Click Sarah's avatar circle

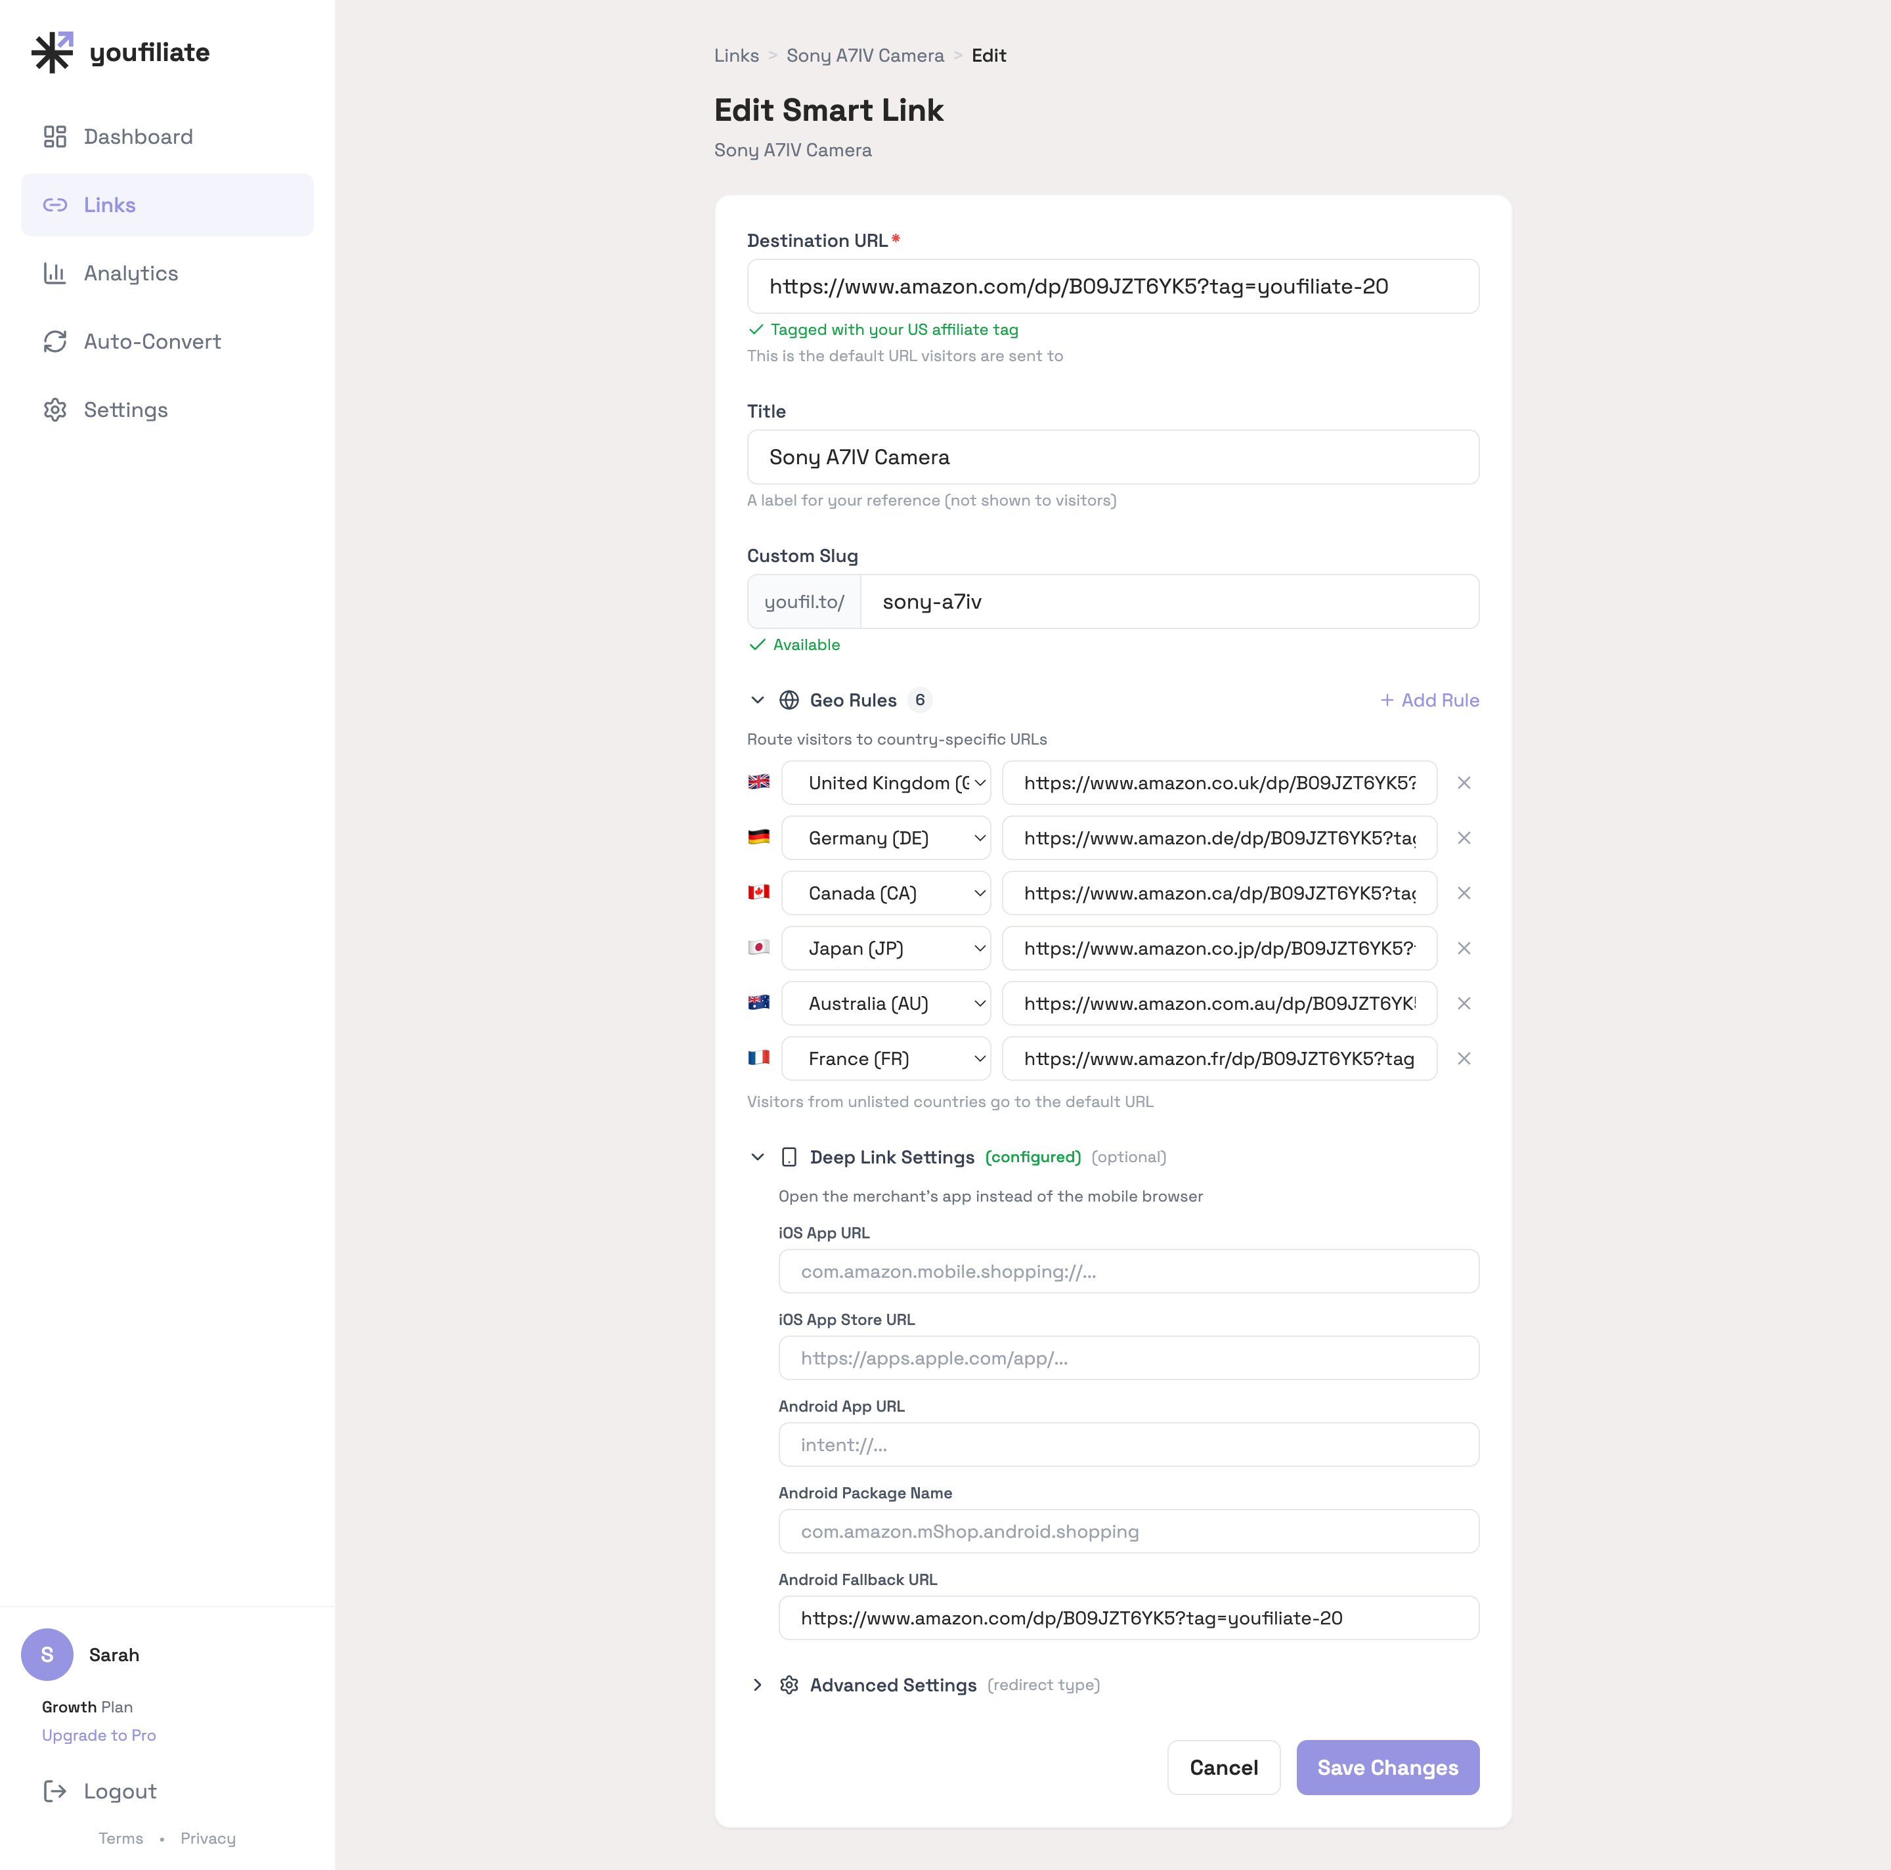click(47, 1655)
